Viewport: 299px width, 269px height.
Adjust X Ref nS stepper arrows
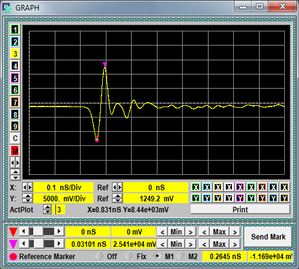coord(117,187)
